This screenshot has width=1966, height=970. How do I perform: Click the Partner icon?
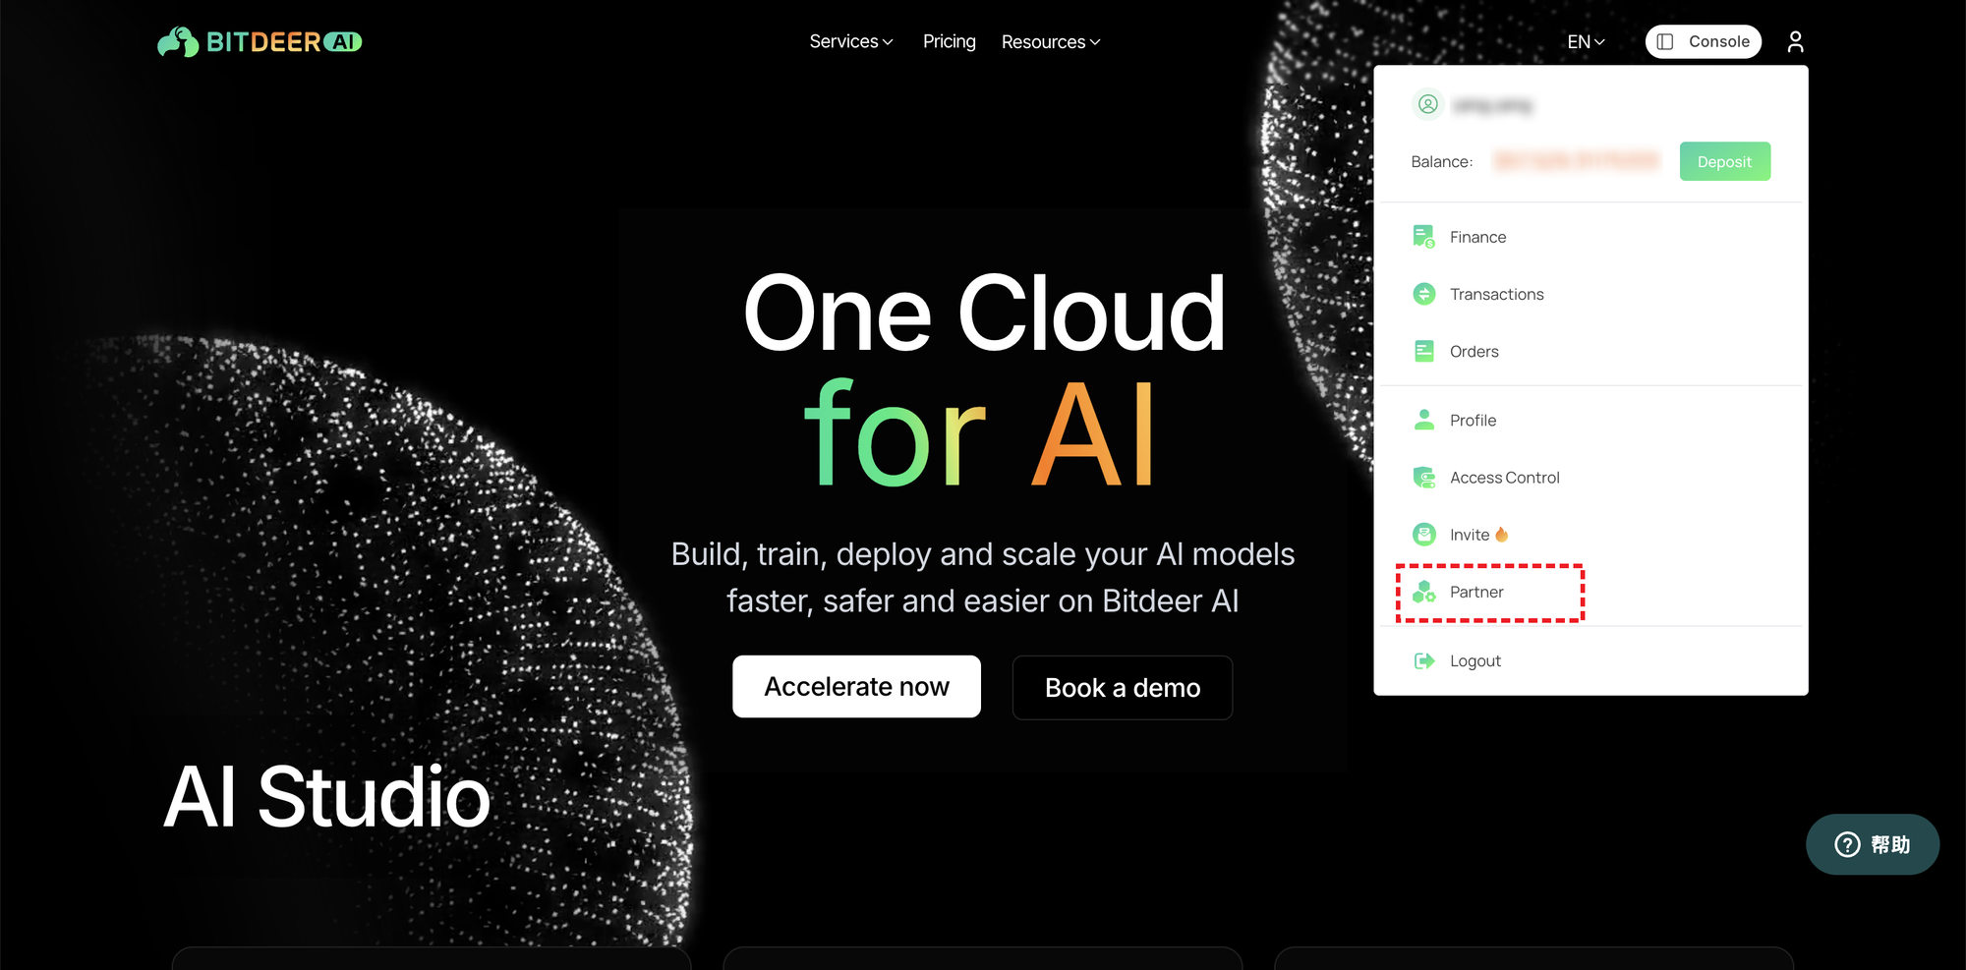[x=1423, y=592]
